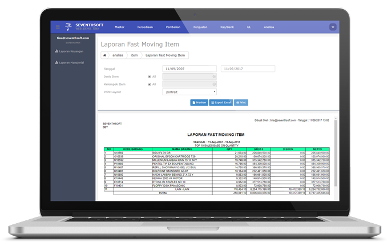Image resolution: width=388 pixels, height=242 pixels.
Task: Open the Penjualan menu
Action: pyautogui.click(x=200, y=27)
